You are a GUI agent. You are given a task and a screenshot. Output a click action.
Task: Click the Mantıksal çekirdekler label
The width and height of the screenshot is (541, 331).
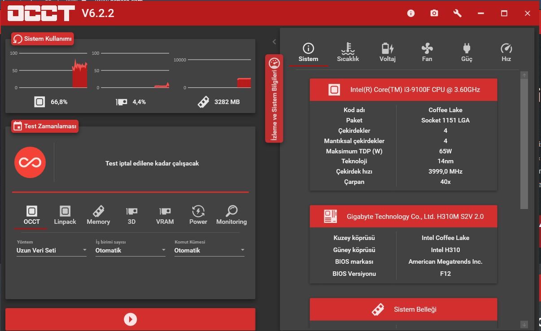[x=354, y=141]
